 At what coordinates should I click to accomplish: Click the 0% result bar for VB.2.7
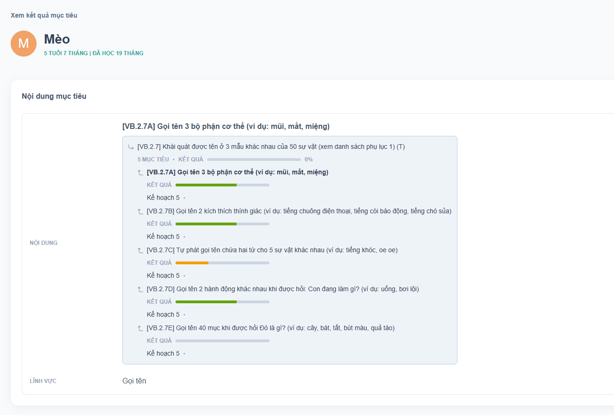(x=254, y=160)
